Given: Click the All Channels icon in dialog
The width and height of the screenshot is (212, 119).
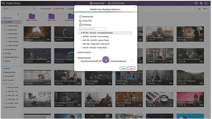Looking at the screenshot, I should pos(80,25).
